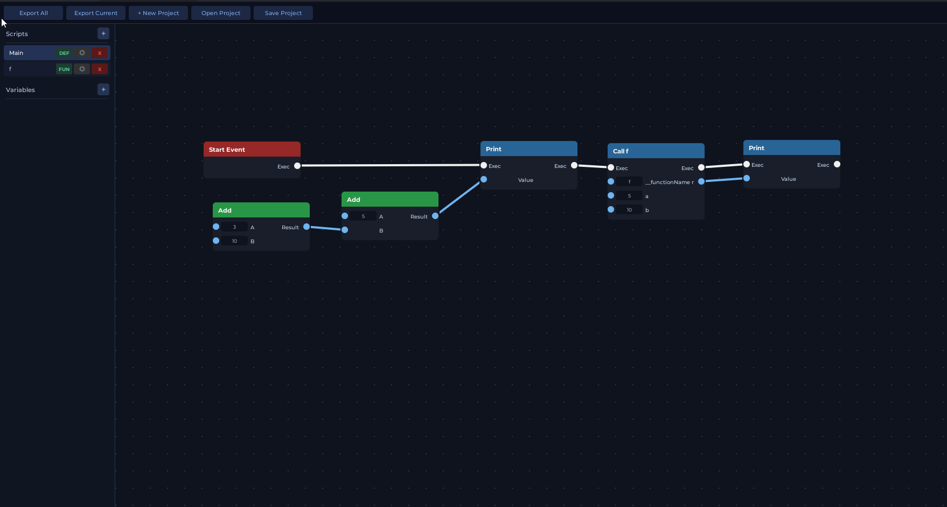Edit Call f parameter a value 5
Image resolution: width=947 pixels, height=507 pixels.
(629, 196)
